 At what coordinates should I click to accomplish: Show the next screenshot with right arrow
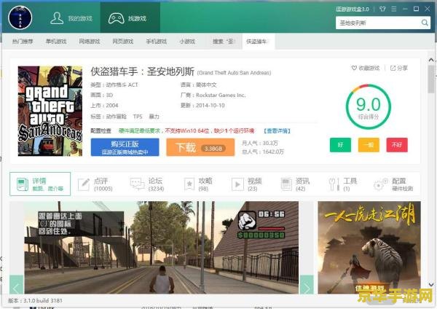click(x=307, y=285)
